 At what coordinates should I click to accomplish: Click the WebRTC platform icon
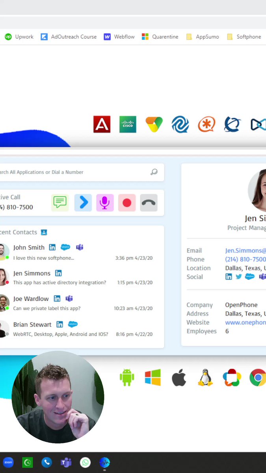click(x=232, y=378)
